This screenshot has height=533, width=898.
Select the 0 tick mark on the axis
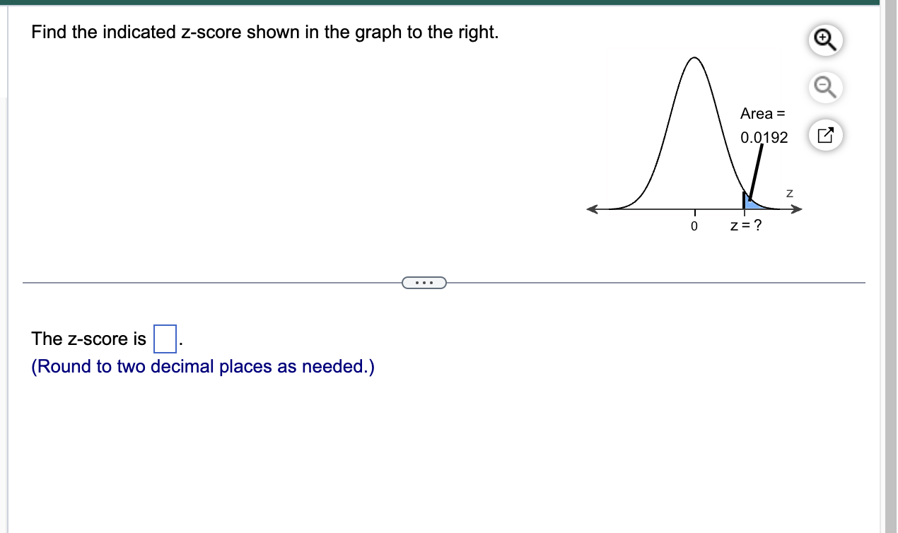pos(694,225)
